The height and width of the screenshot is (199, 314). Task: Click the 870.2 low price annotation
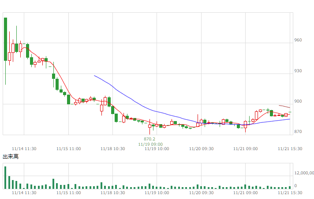click(150, 139)
